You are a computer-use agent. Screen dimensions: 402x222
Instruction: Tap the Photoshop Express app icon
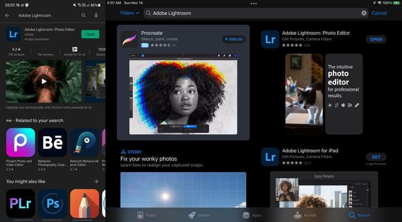(x=53, y=203)
